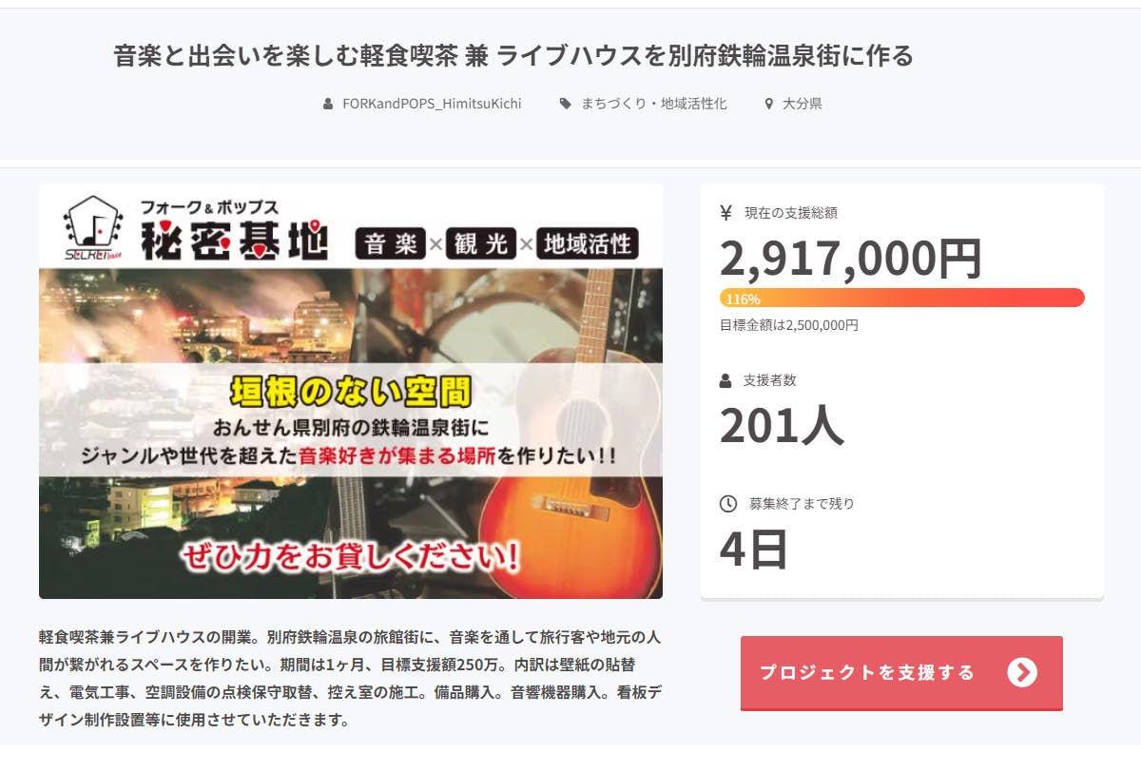The height and width of the screenshot is (772, 1141).
Task: Click the 目標金額は2,500,000円 text
Action: (789, 325)
